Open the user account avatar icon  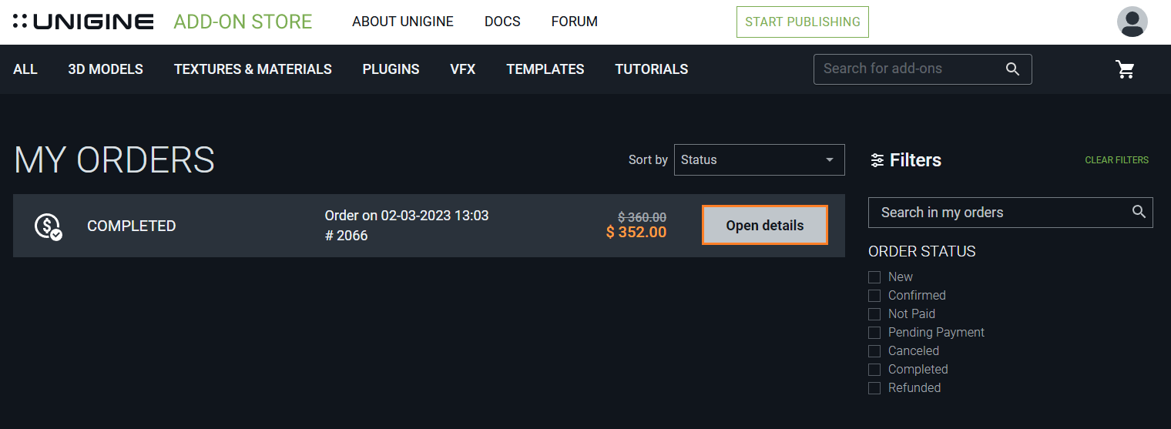click(x=1132, y=22)
